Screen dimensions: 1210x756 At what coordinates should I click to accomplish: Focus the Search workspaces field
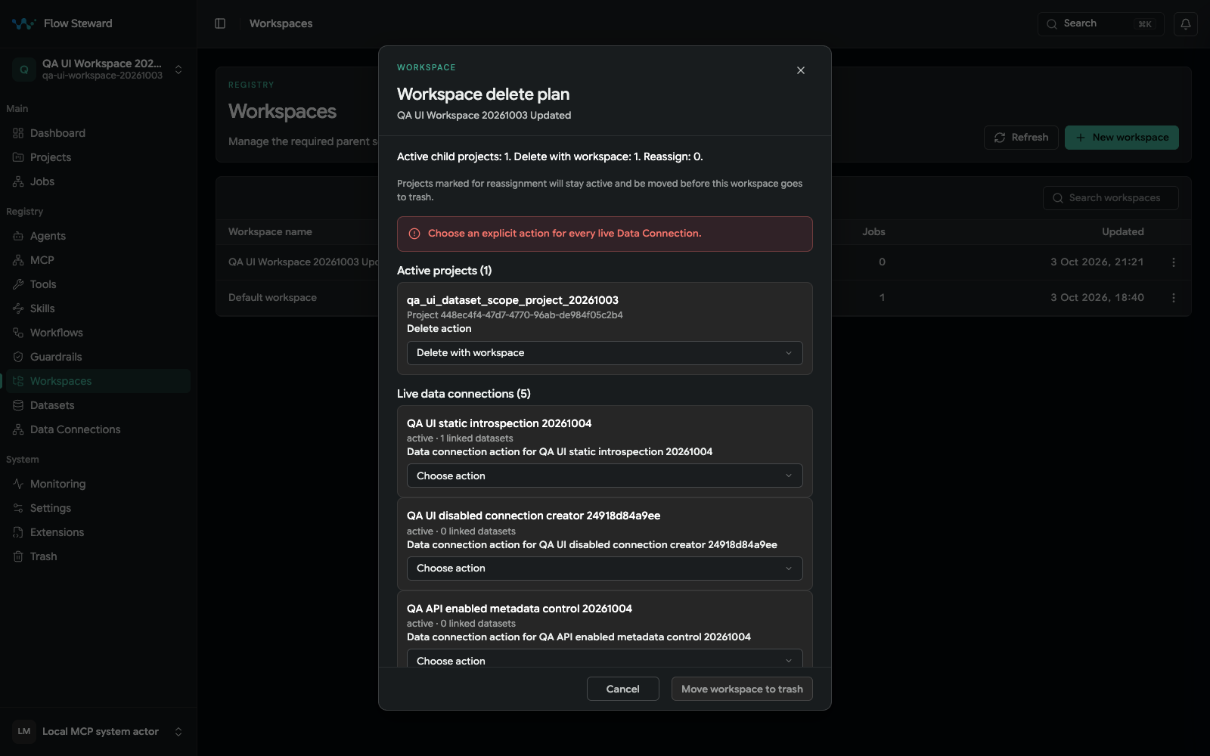click(1111, 198)
